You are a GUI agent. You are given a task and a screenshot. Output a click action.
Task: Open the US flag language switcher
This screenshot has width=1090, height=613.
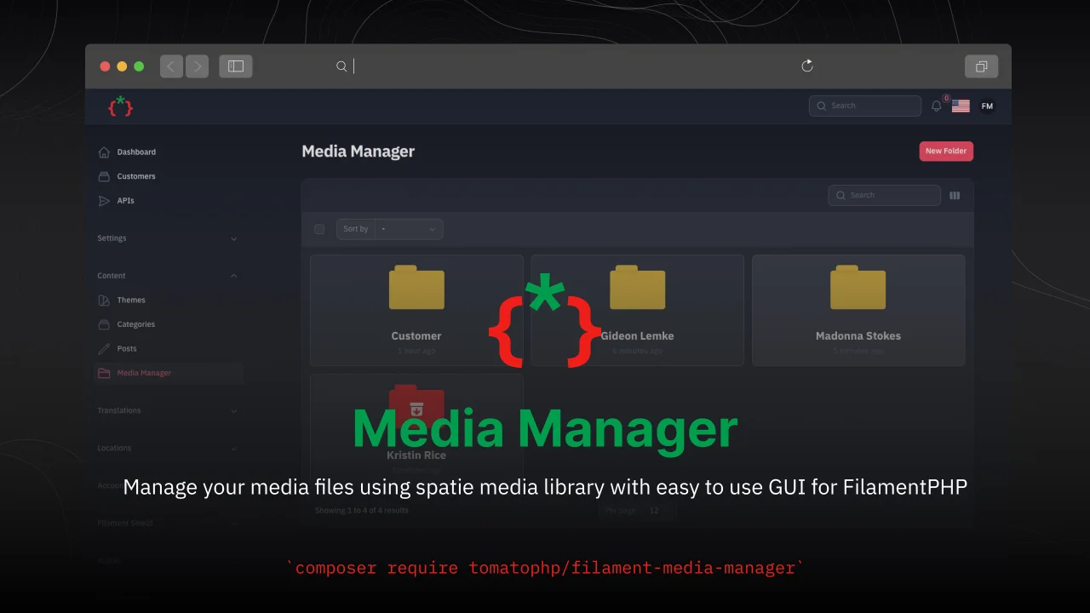[961, 106]
